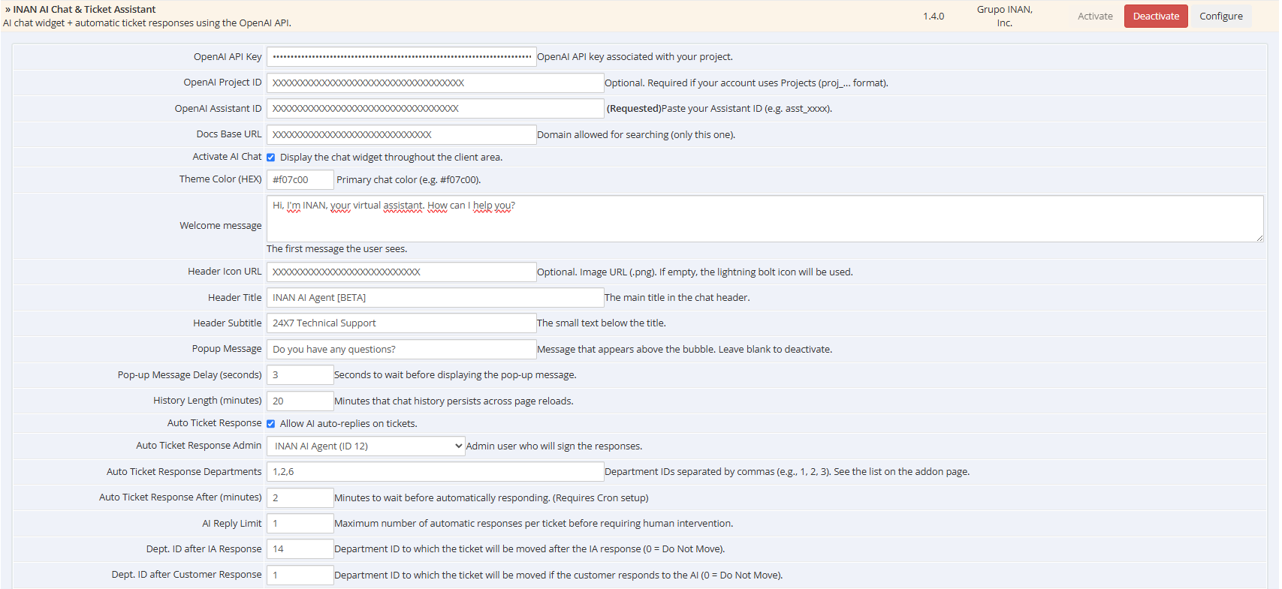Viewport: 1282px width, 589px height.
Task: Click the Activate link
Action: [x=1094, y=17]
